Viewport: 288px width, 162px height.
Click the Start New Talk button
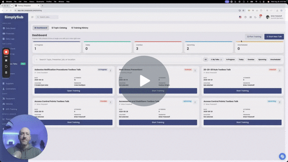click(x=274, y=36)
